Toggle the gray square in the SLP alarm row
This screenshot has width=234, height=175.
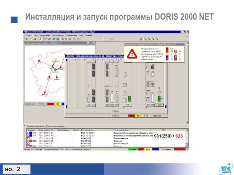coord(176,57)
